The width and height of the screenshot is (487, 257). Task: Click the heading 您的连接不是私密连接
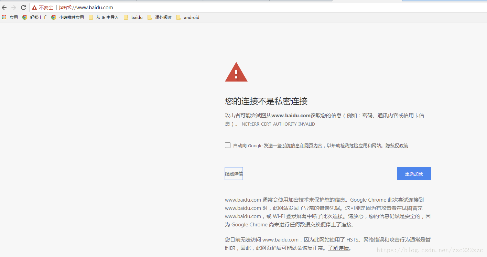[x=266, y=101]
